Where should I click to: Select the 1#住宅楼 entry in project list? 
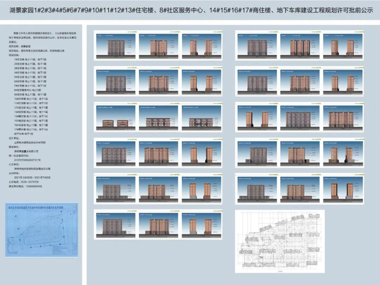(x=30, y=59)
